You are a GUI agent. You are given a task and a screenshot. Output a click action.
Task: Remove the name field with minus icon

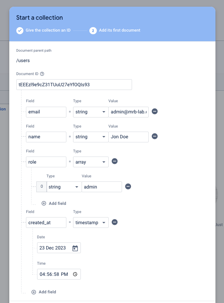pyautogui.click(x=155, y=136)
